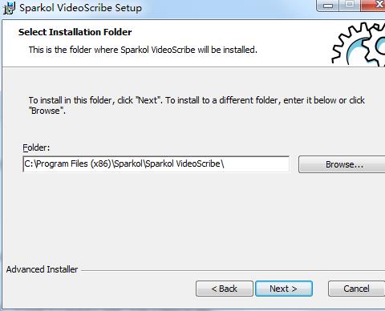
Task: Click the 'Select Installation Folder' heading
Action: [75, 32]
